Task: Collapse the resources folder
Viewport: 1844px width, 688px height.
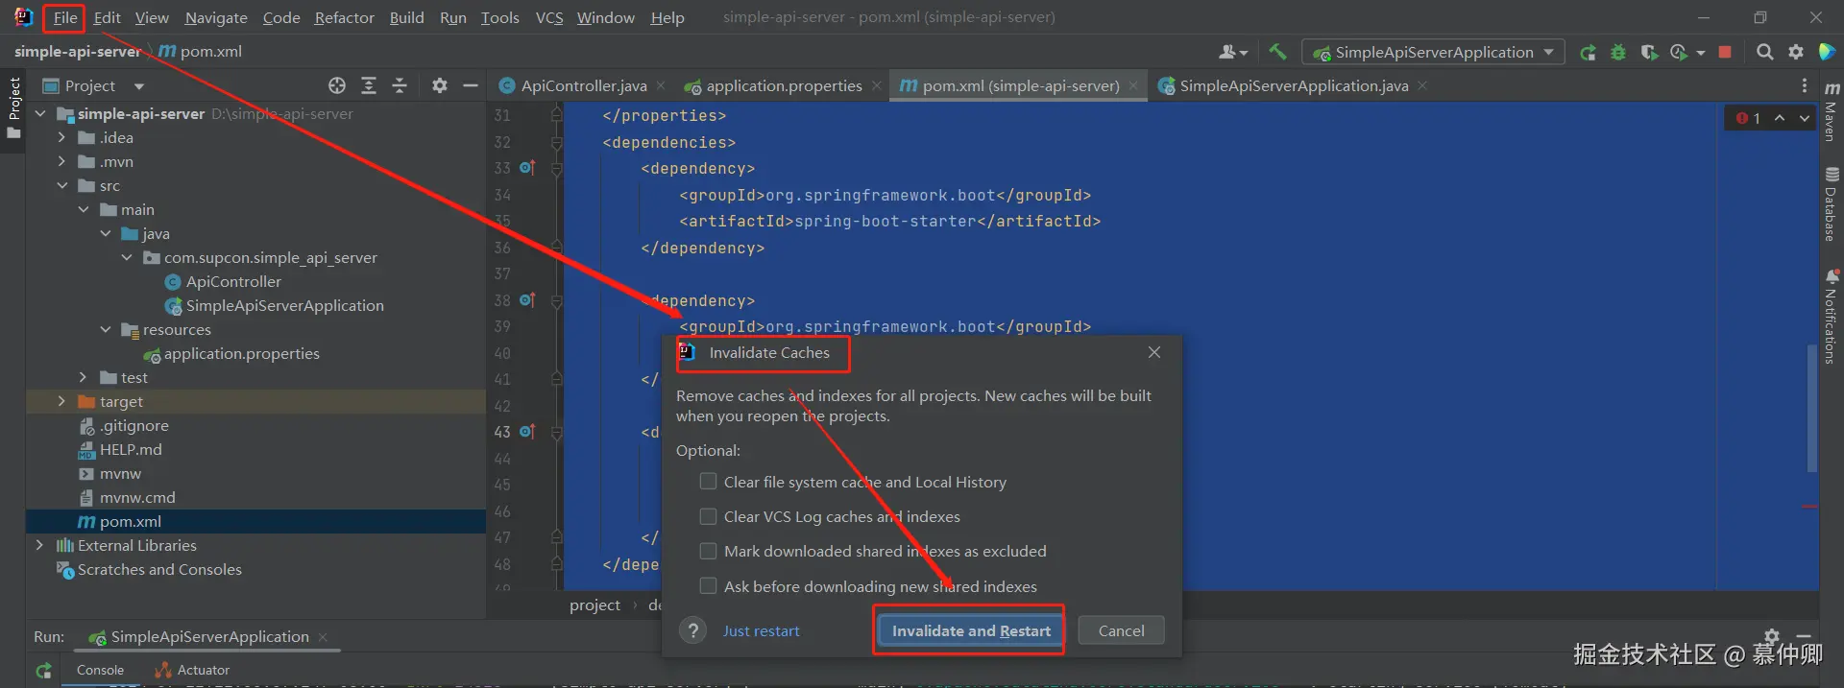Action: click(x=105, y=329)
